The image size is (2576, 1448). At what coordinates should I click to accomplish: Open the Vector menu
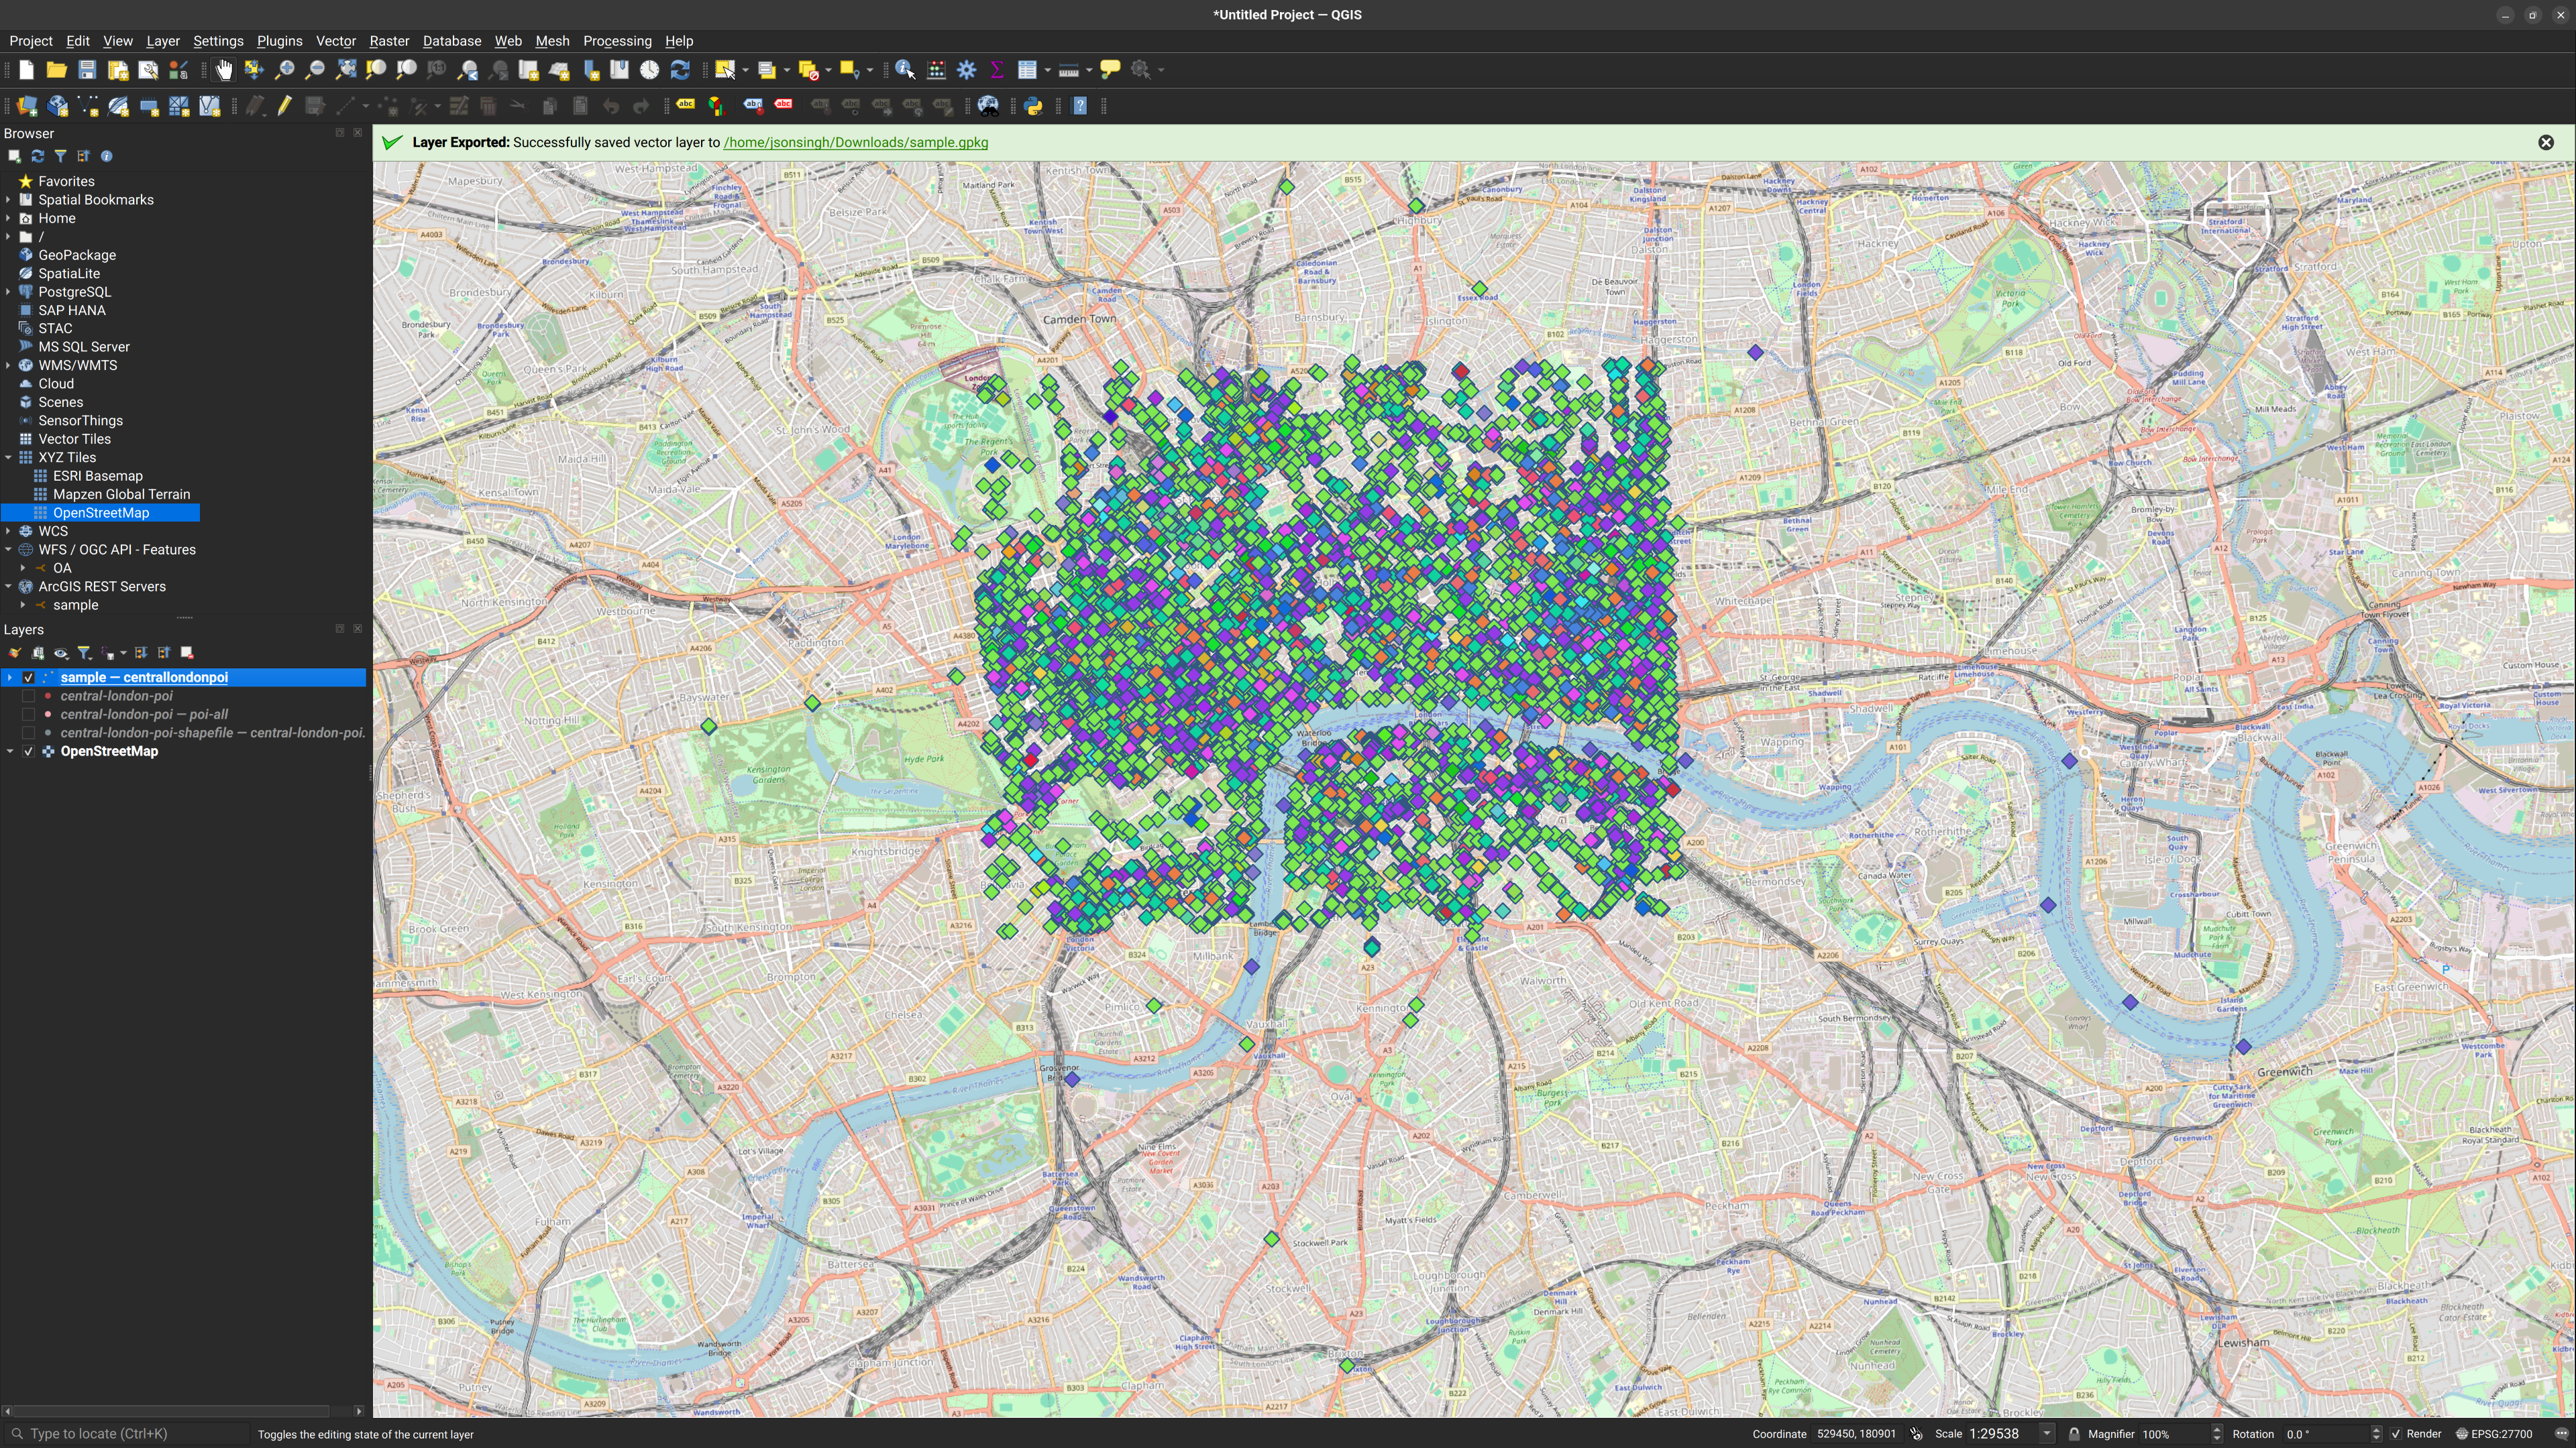(x=335, y=41)
